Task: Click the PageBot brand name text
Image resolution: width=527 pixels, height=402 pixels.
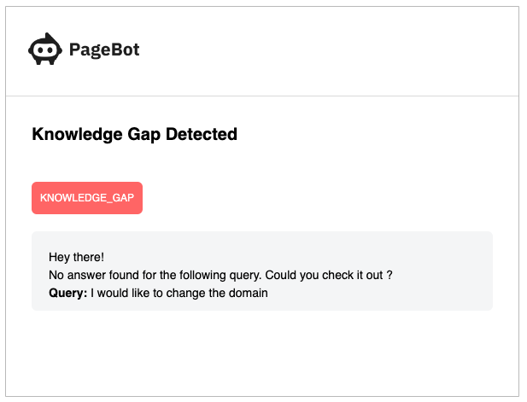Action: point(104,50)
